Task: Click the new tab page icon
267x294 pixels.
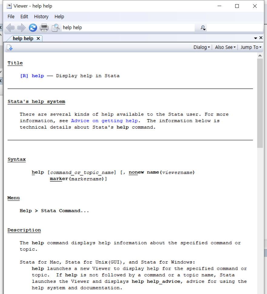Action: click(10, 47)
